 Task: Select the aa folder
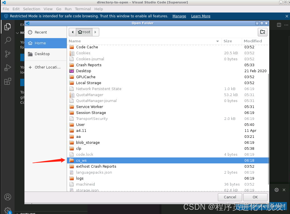168,137
